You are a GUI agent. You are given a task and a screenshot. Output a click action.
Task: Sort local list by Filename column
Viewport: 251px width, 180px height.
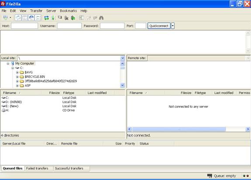(21, 93)
